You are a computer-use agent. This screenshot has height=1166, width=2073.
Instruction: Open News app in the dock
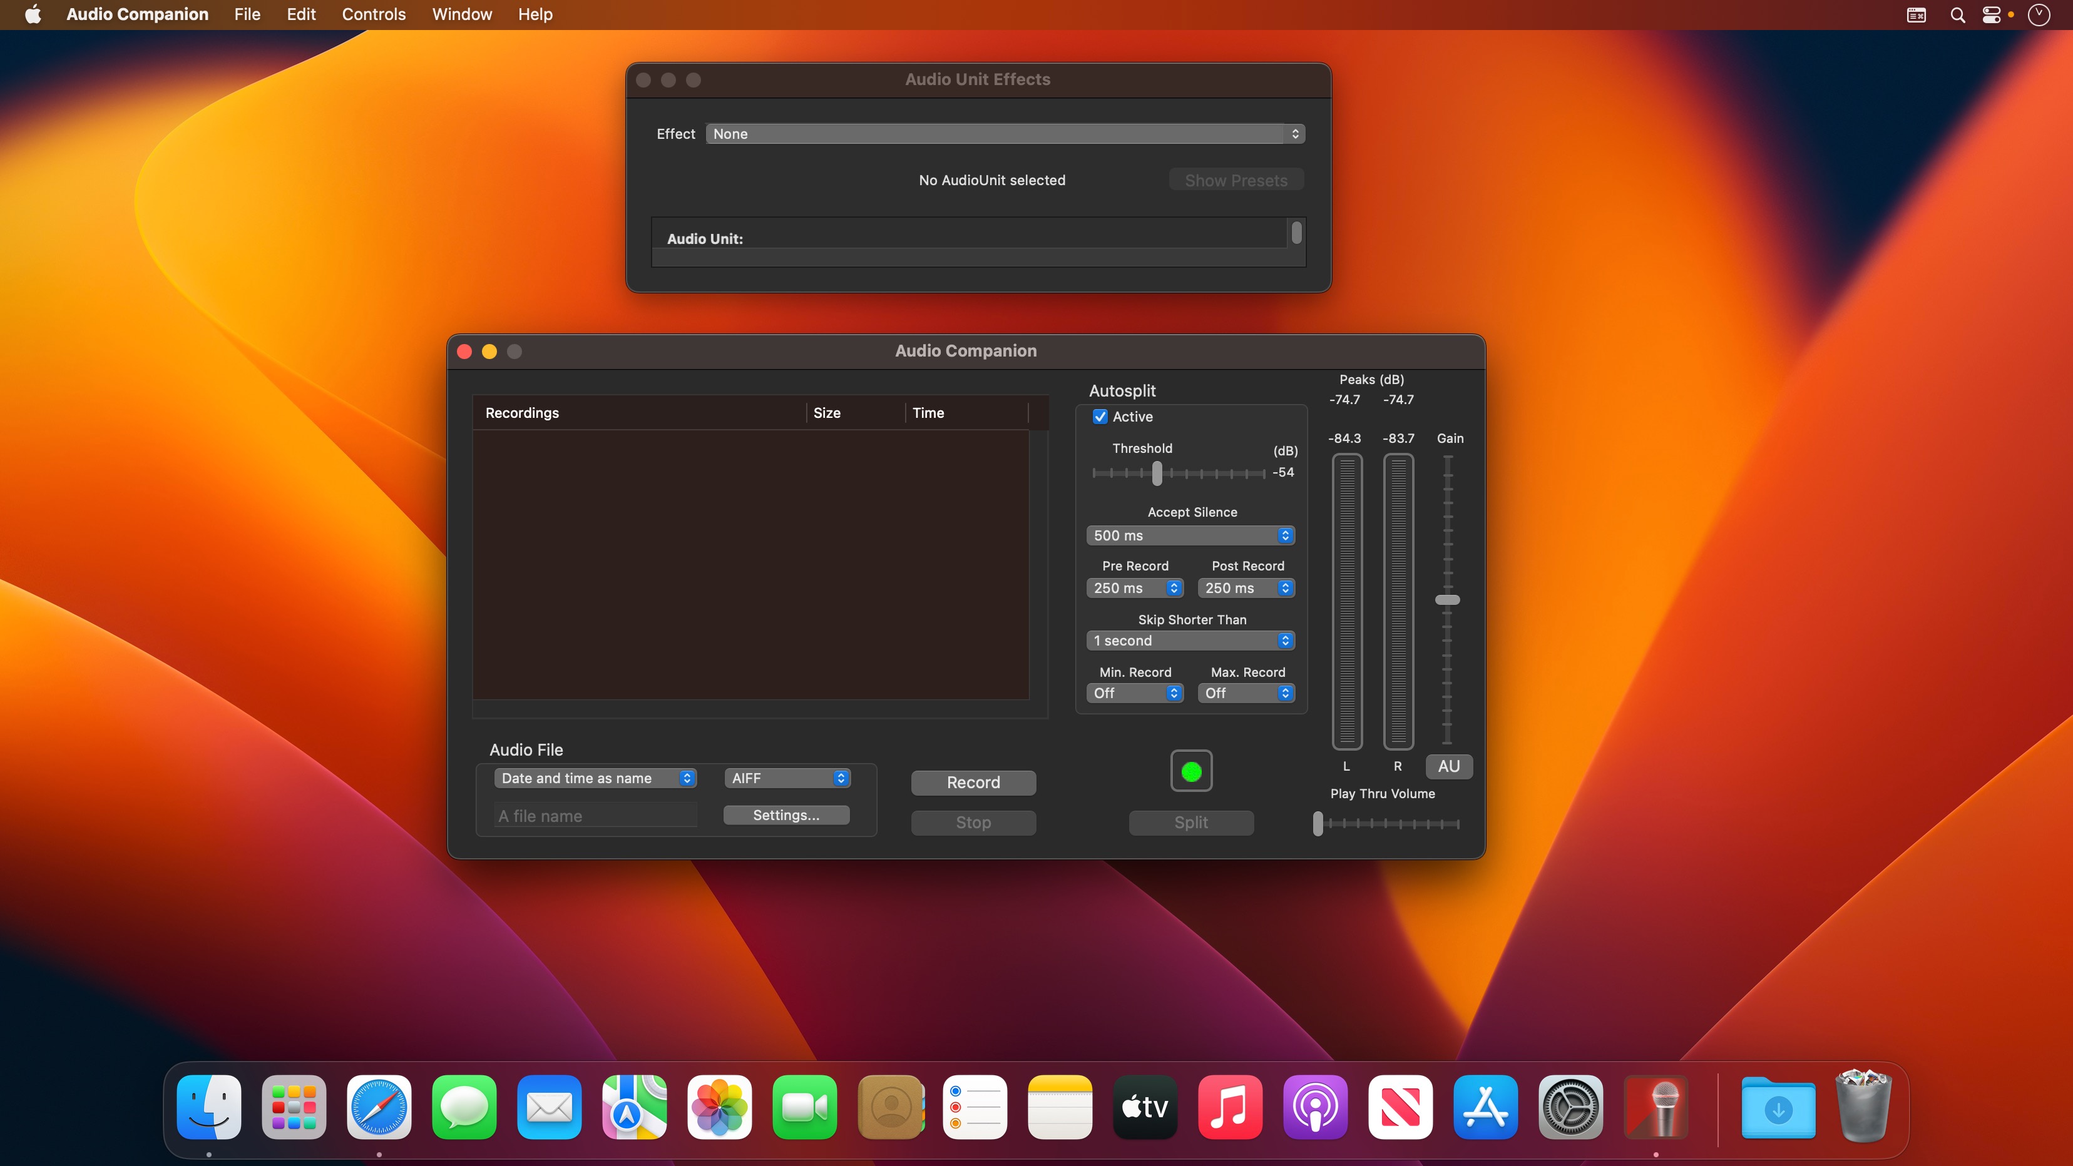point(1401,1107)
